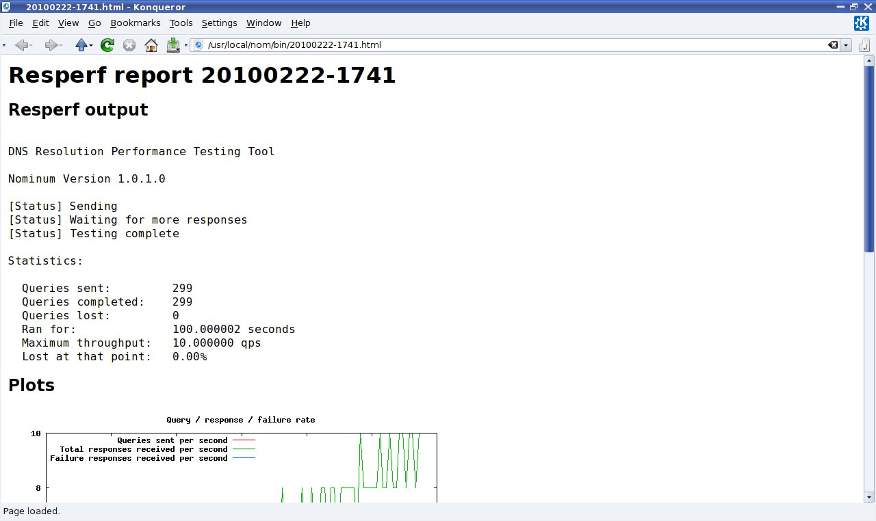The width and height of the screenshot is (876, 521).
Task: Open the Go menu
Action: 94,23
